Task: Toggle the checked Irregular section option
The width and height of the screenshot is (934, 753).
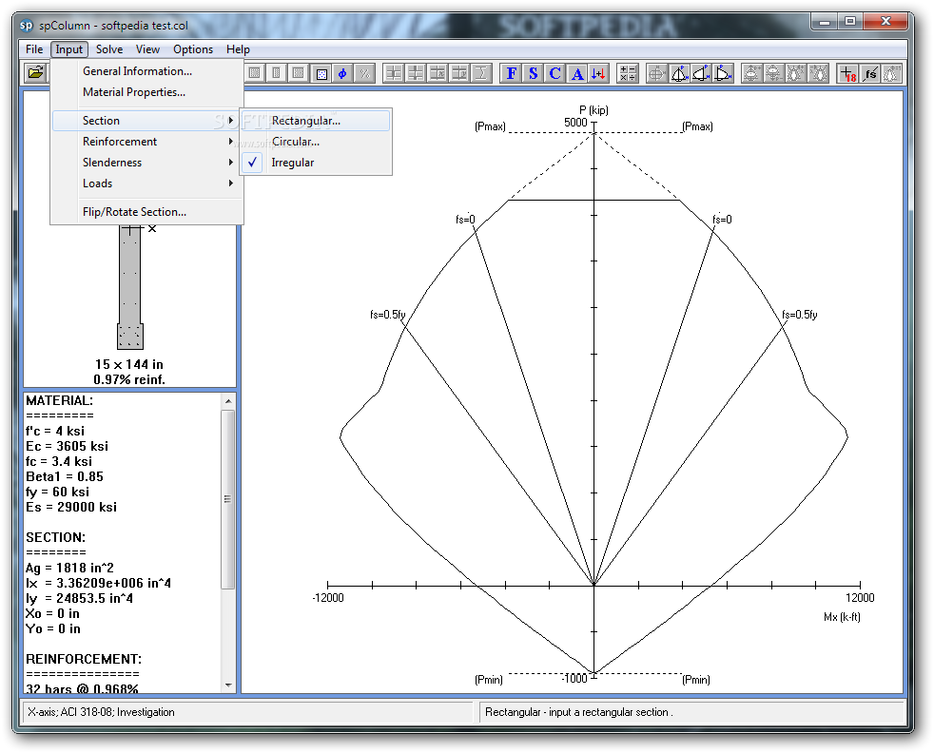Action: [x=316, y=163]
